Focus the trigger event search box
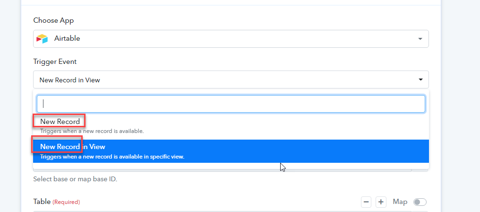This screenshot has height=212, width=480. pyautogui.click(x=231, y=104)
